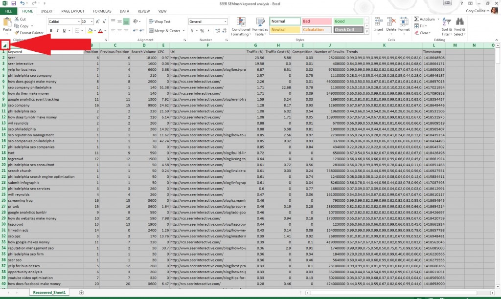Open the font size dropdown showing 10
Screen dimensions: 501x299
coord(91,21)
